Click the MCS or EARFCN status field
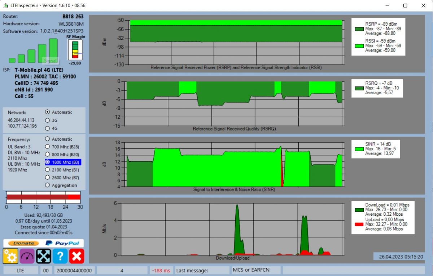The height and width of the screenshot is (276, 433). coord(255,270)
